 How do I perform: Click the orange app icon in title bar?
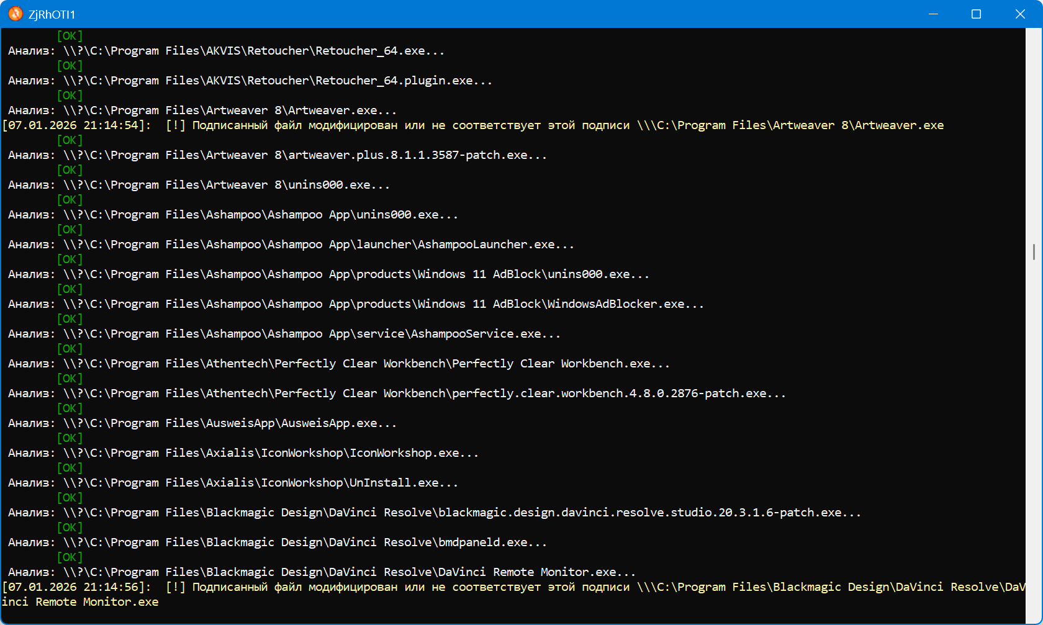click(x=15, y=14)
